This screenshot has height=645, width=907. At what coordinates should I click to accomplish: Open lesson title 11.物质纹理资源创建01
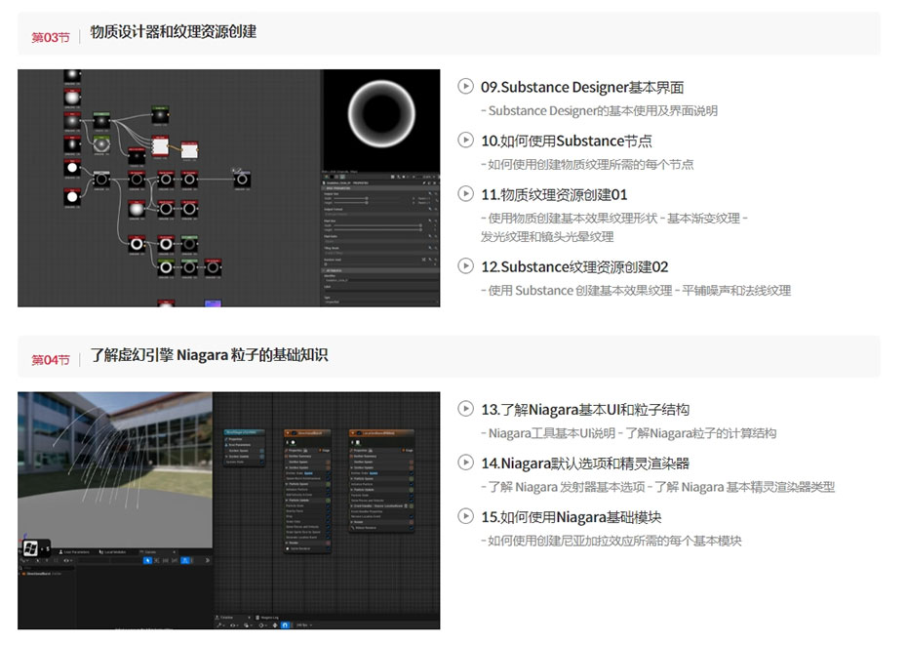[x=554, y=195]
